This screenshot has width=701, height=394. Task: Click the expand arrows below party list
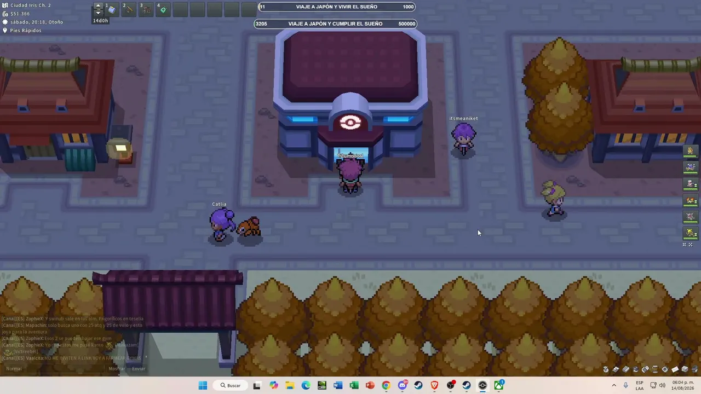coord(691,245)
